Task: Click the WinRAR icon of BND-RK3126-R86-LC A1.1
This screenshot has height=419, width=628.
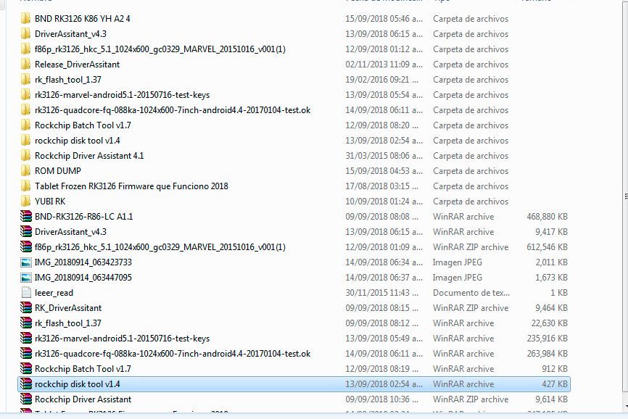Action: (26, 216)
